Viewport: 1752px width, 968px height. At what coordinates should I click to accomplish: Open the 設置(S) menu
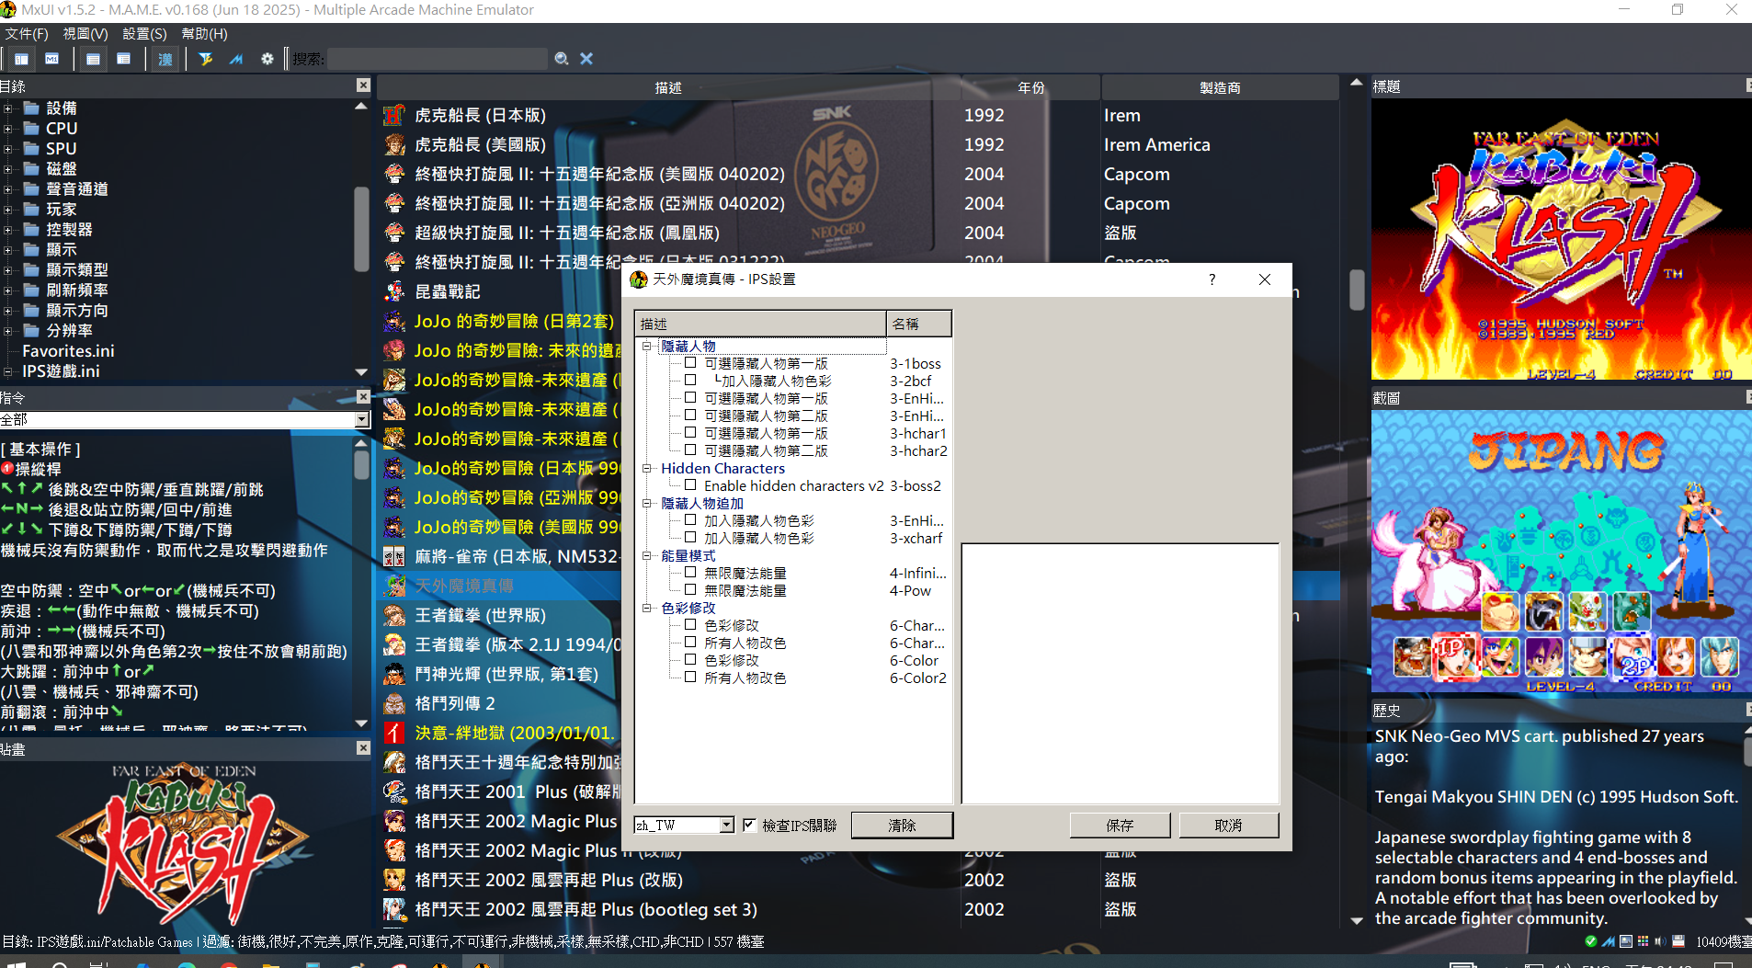(144, 34)
